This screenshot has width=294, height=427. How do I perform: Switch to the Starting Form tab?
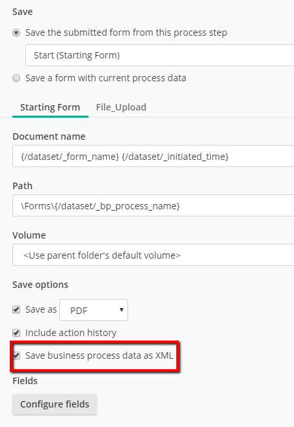(50, 107)
